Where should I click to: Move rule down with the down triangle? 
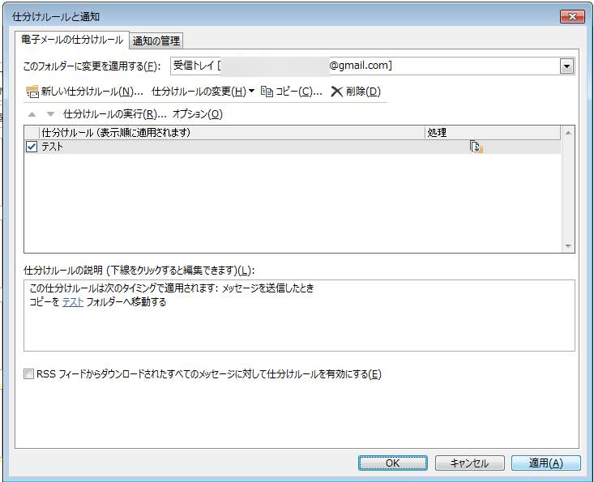[50, 114]
